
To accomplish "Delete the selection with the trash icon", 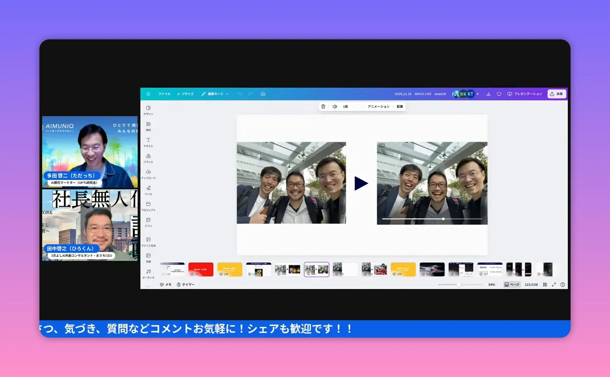I will [323, 106].
